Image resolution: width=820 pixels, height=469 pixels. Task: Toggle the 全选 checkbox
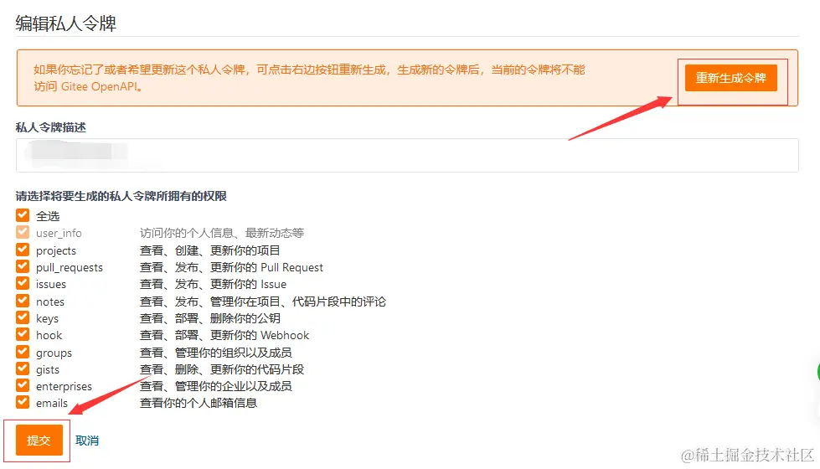click(23, 215)
